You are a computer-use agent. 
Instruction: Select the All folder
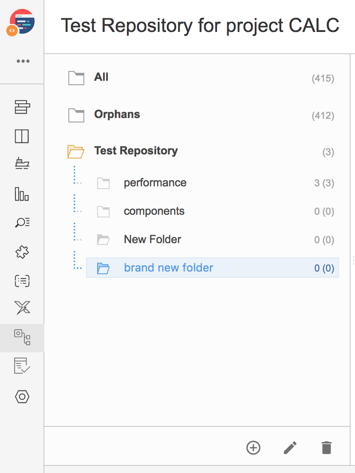pos(201,78)
